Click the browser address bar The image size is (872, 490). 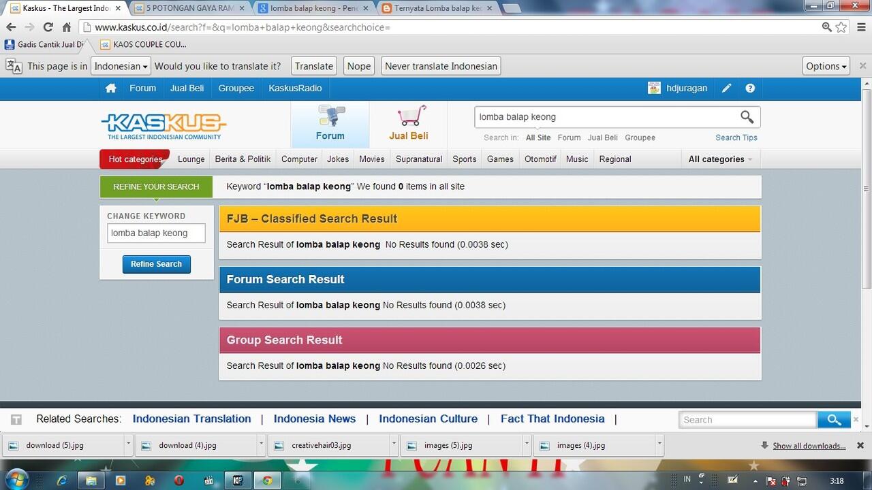coord(450,27)
